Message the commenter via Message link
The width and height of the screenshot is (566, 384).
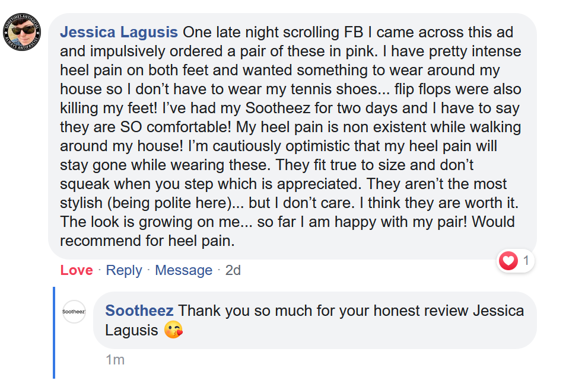(x=183, y=270)
